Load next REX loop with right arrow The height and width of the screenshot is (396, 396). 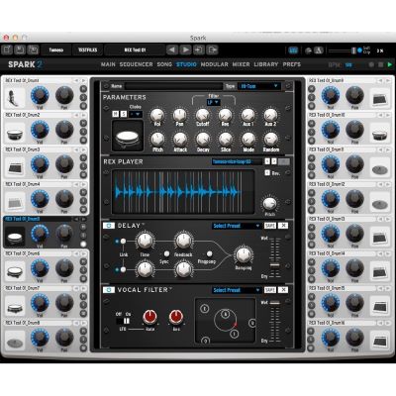point(274,161)
